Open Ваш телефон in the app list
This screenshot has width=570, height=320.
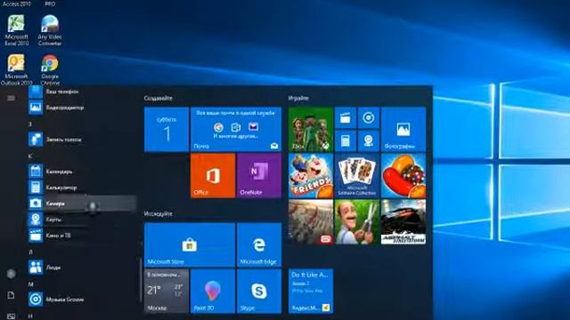point(82,92)
